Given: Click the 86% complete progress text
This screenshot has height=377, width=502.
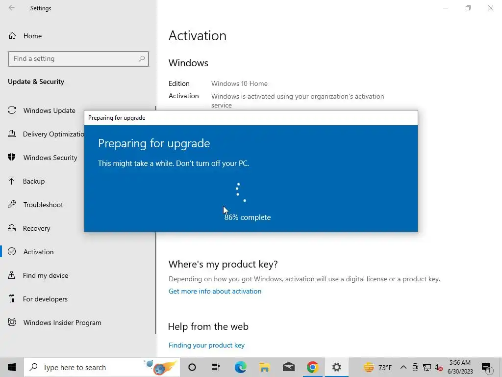Looking at the screenshot, I should coord(248,217).
